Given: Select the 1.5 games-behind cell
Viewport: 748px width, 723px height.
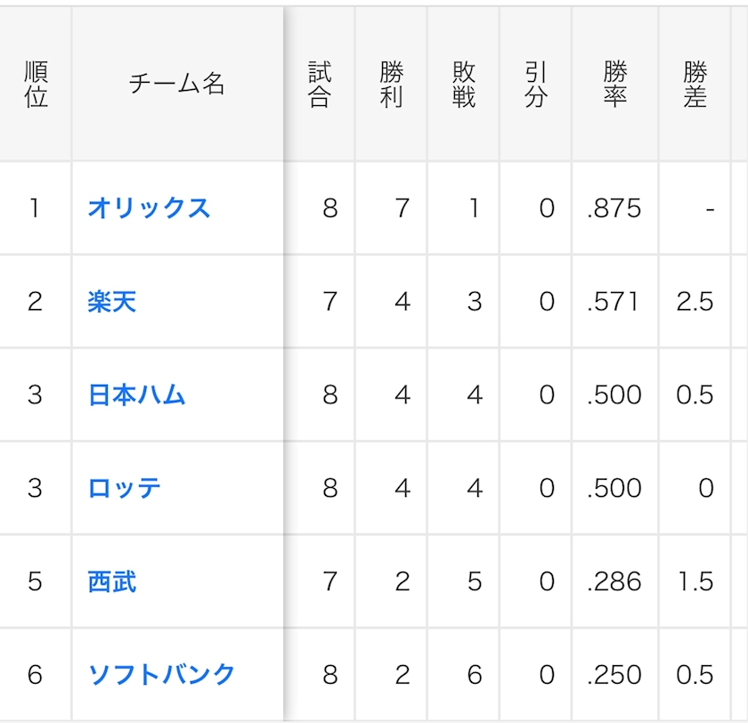Looking at the screenshot, I should tap(695, 581).
